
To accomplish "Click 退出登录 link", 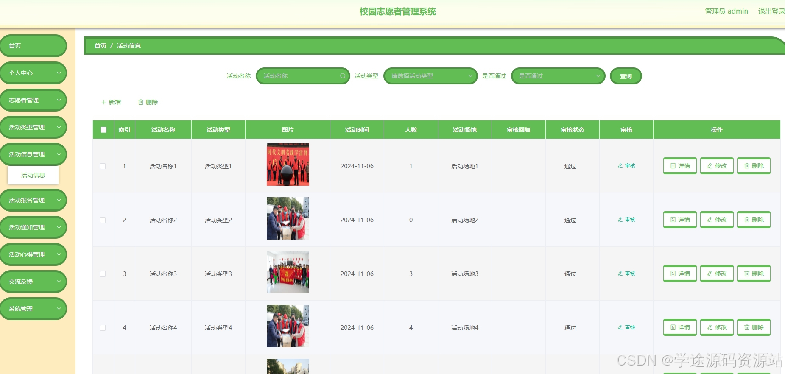I will point(771,11).
